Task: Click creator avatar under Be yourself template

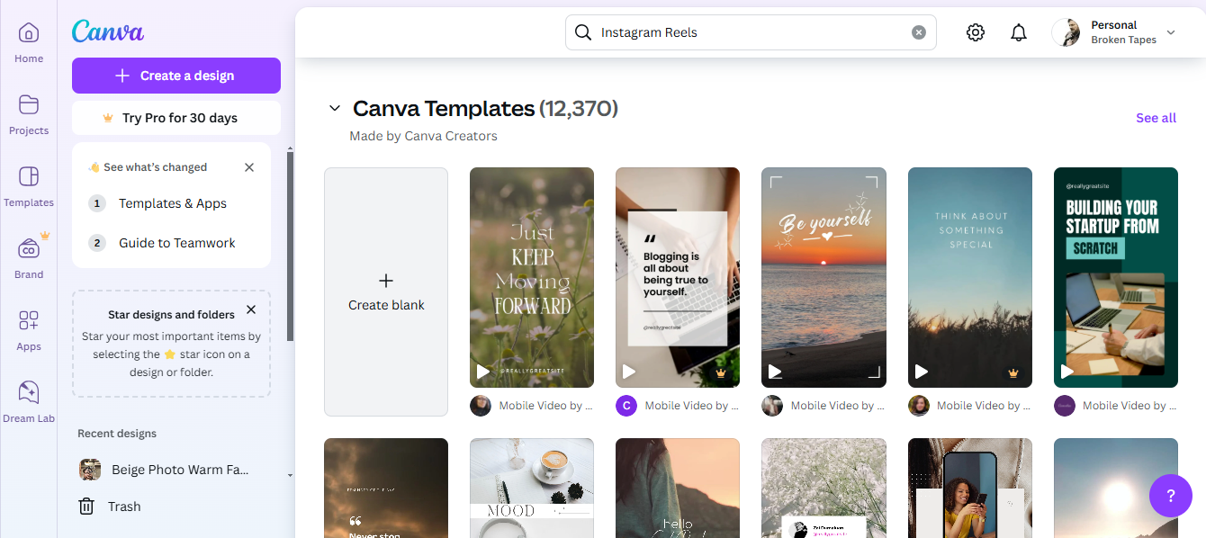Action: (772, 406)
